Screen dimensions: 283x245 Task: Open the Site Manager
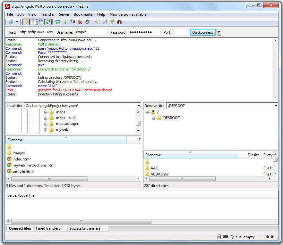(x=11, y=22)
